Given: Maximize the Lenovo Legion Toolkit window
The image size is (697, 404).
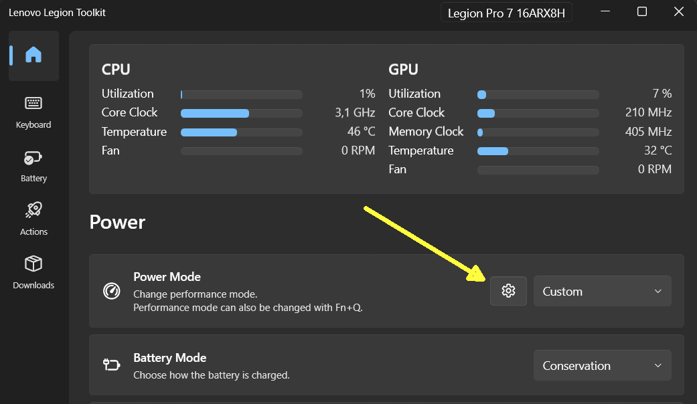Looking at the screenshot, I should 642,11.
